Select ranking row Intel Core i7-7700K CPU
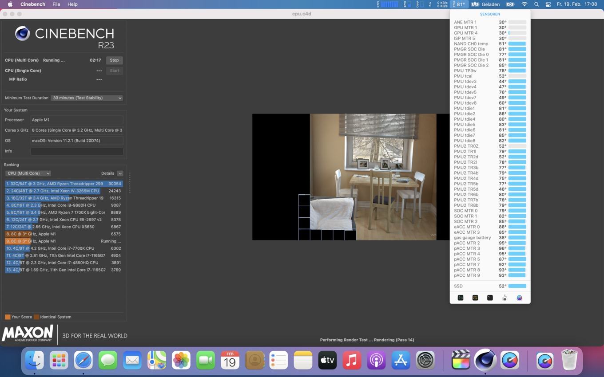This screenshot has width=604, height=377. pyautogui.click(x=64, y=248)
